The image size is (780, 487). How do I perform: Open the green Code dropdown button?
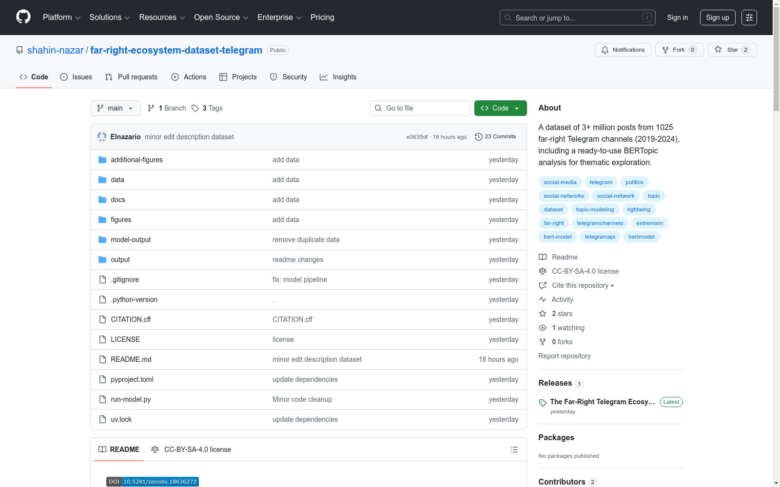point(500,108)
